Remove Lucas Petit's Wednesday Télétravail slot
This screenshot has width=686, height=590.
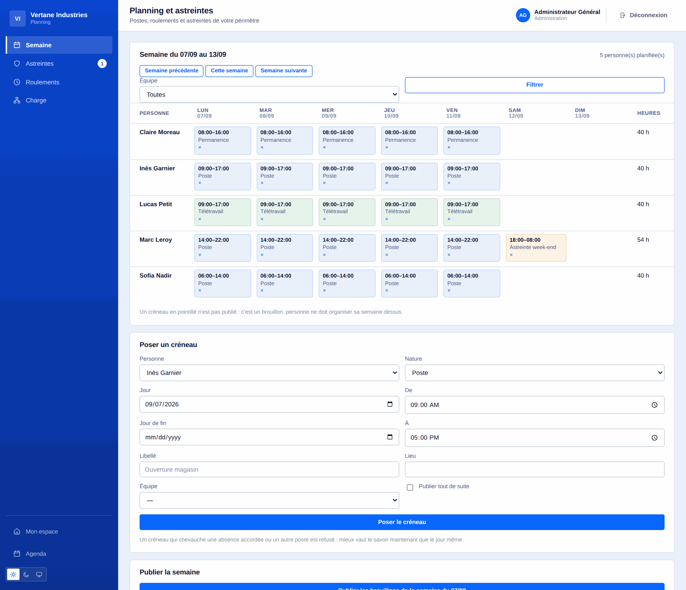324,219
